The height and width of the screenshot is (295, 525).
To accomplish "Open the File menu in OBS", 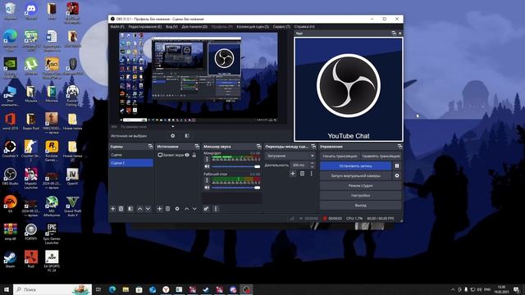I will point(117,26).
